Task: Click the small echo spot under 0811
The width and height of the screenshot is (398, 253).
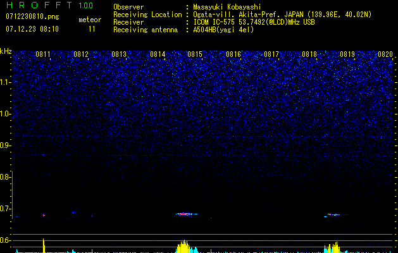Action: [44, 215]
